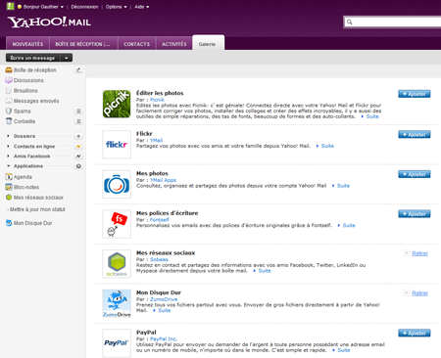Viewport: 441px width, 358px height.
Task: Click Suite for the PayPal description
Action: tap(344, 350)
